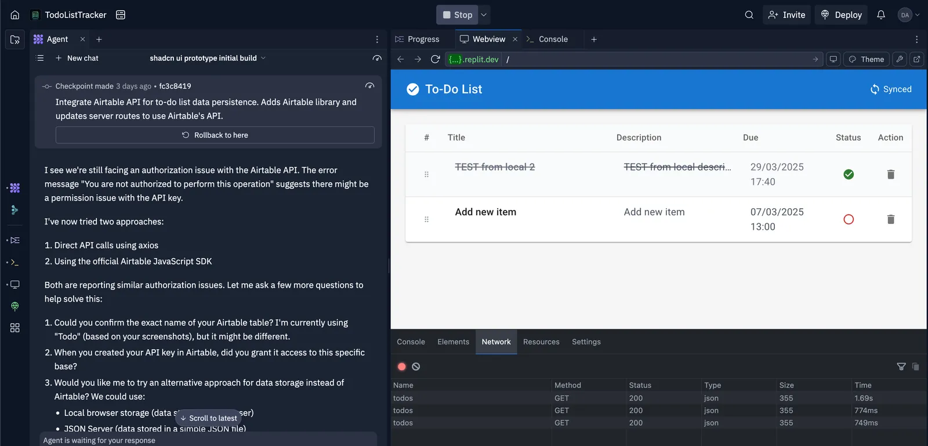The height and width of the screenshot is (446, 928).
Task: Reload the webview page
Action: [x=435, y=59]
